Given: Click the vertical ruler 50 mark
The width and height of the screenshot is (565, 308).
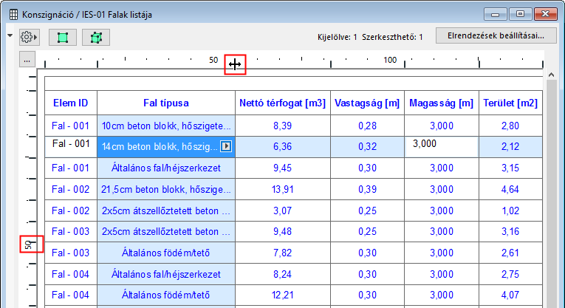Looking at the screenshot, I should pyautogui.click(x=31, y=244).
